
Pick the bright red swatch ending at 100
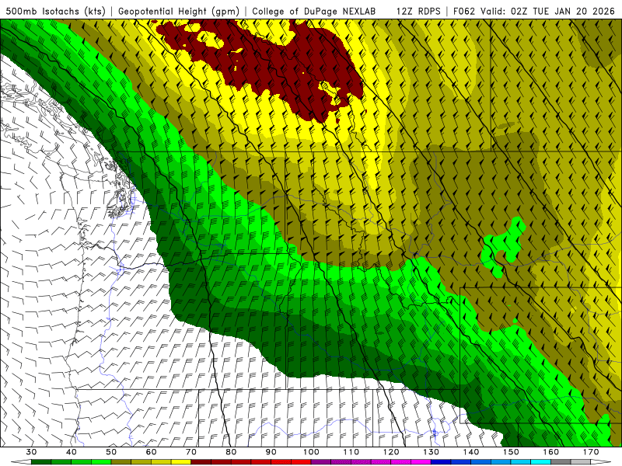pyautogui.click(x=301, y=461)
